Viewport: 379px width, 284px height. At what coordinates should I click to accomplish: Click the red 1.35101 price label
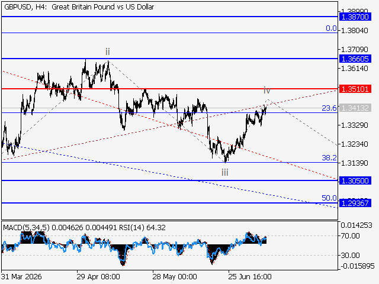(x=355, y=89)
